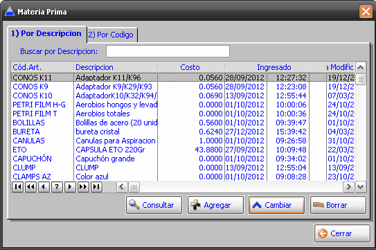Click the horizontal scrollbar thumb

coord(134,187)
